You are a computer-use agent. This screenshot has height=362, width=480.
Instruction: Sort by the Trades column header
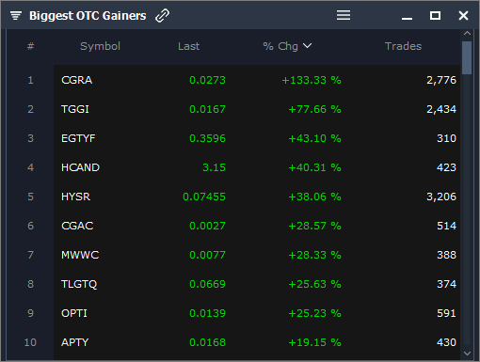[403, 46]
